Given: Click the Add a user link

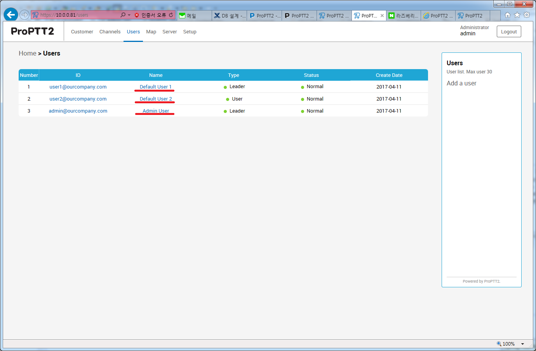Looking at the screenshot, I should [461, 83].
